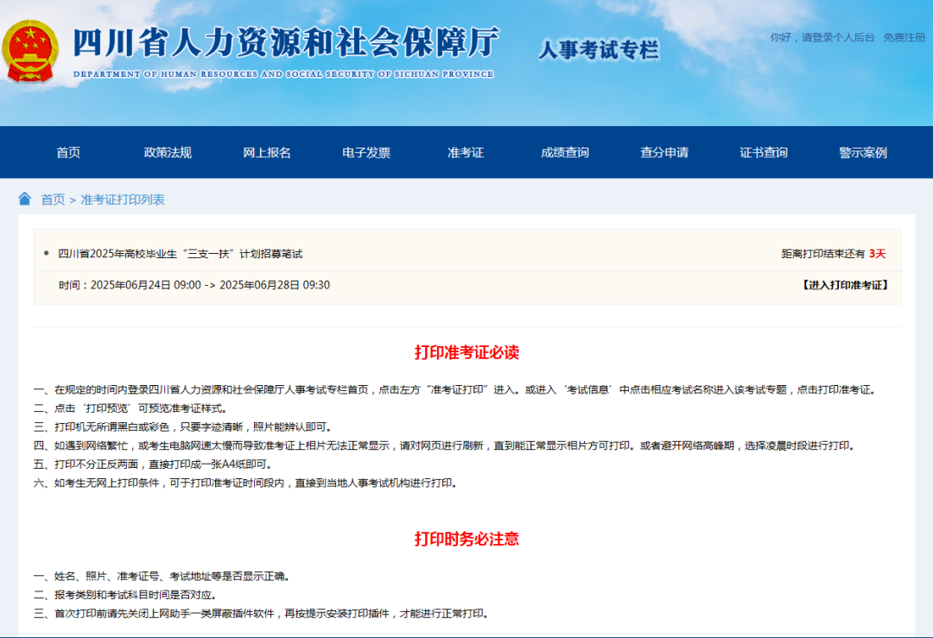The width and height of the screenshot is (933, 638).
Task: Select 电子发票 in the navigation bar
Action: [366, 153]
